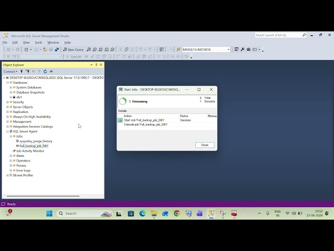Toggle auto-hide pin of Object Explorer
The image size is (334, 251).
(x=96, y=65)
